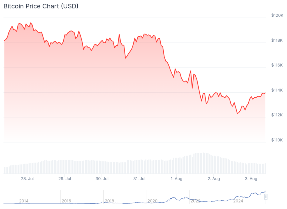Click the $114K price axis label

277,90
